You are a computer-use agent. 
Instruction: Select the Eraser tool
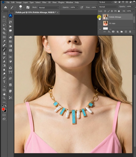coord(4,62)
